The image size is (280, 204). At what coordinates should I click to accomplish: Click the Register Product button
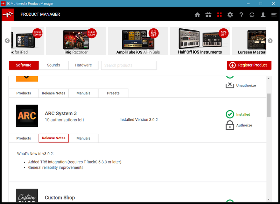coord(249,65)
